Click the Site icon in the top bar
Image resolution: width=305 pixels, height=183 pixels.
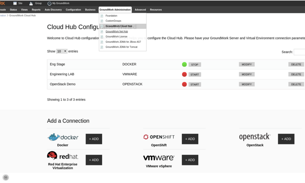15,3
